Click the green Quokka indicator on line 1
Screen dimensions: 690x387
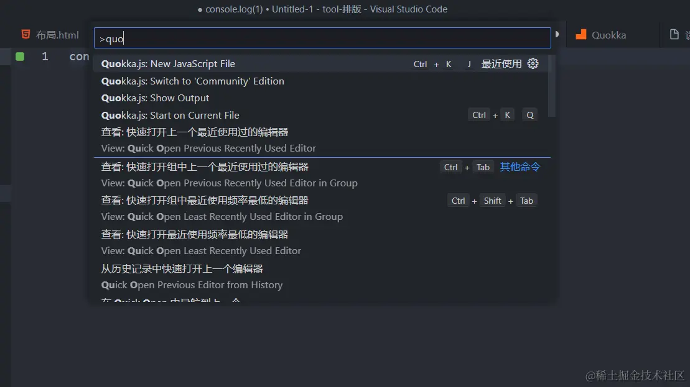tap(20, 57)
